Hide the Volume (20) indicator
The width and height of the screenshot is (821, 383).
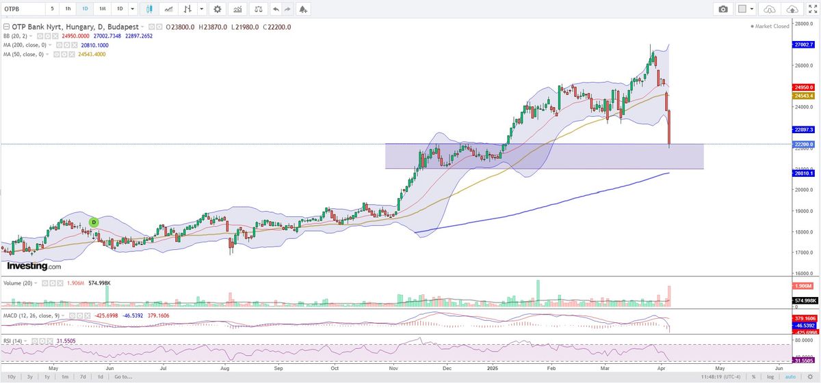45,283
